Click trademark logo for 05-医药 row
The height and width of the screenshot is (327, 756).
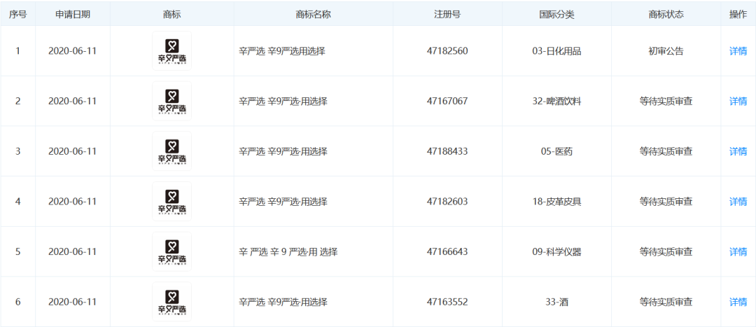(x=171, y=151)
